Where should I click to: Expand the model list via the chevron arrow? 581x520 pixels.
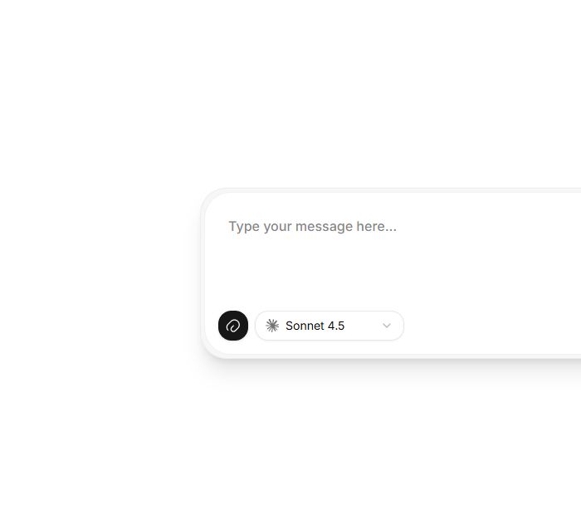click(387, 326)
